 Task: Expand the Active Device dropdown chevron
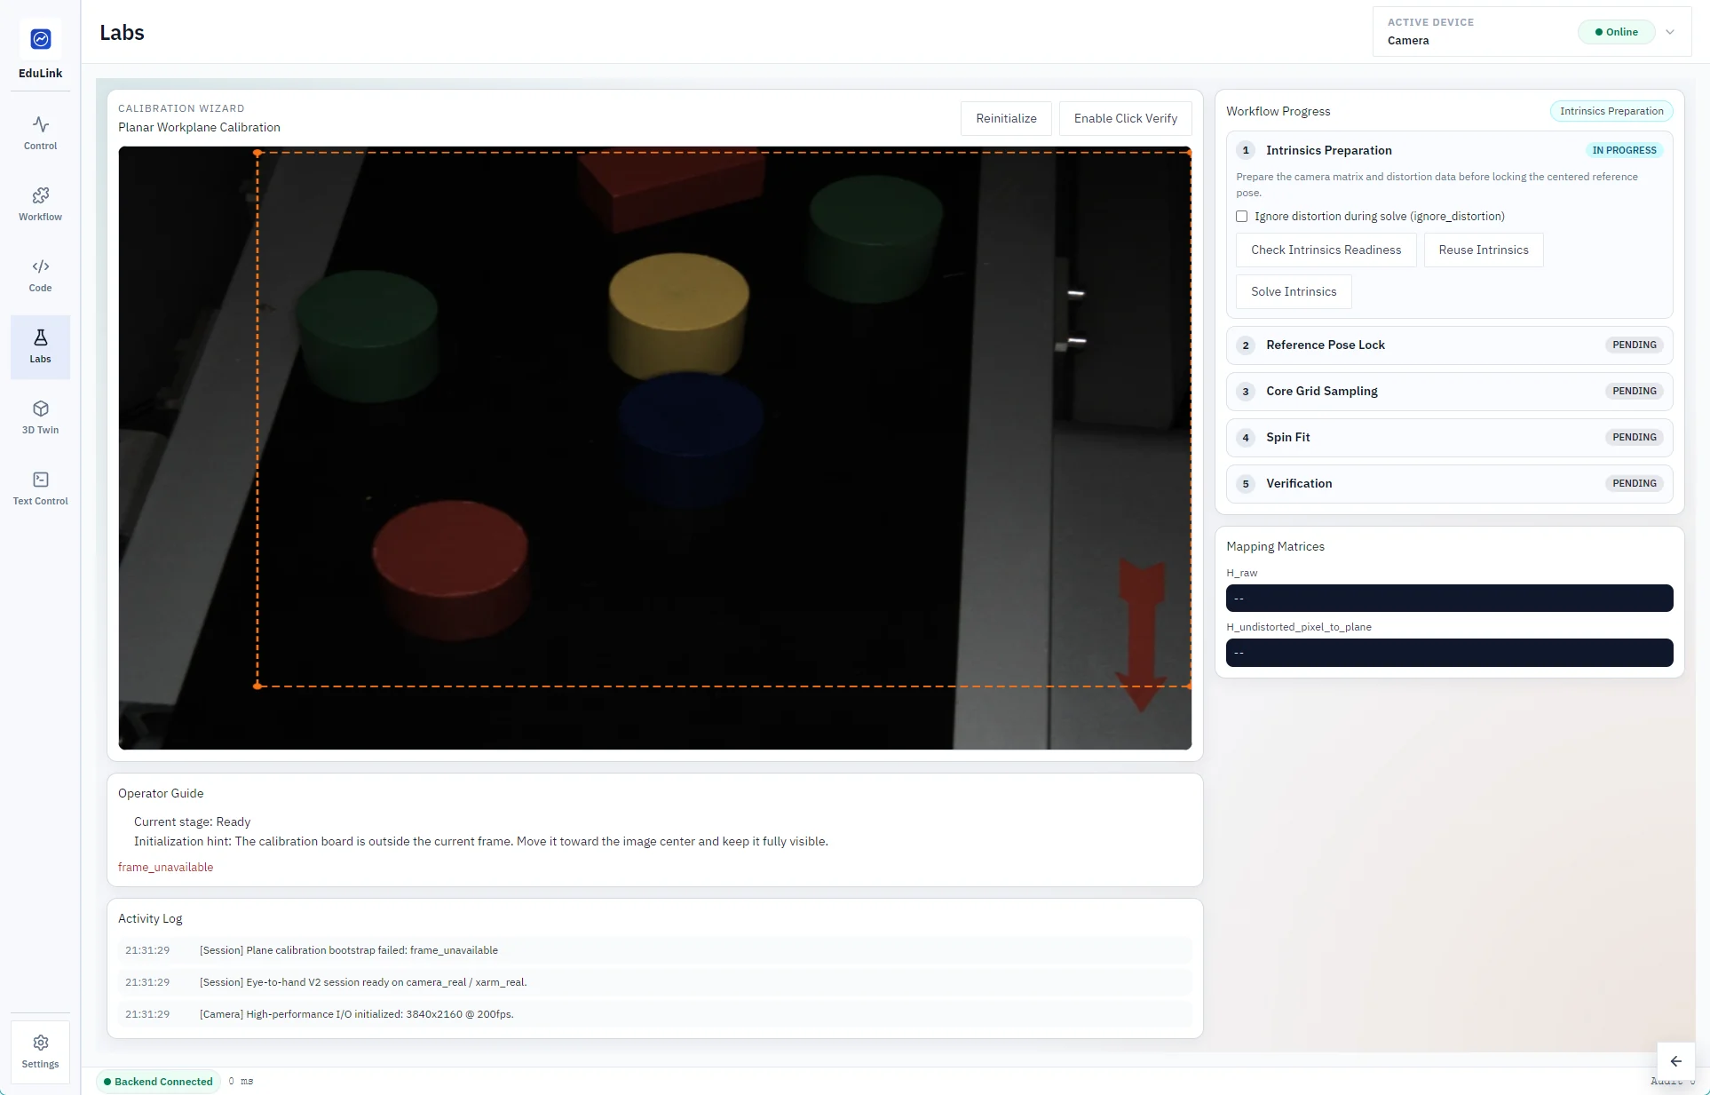tap(1670, 32)
